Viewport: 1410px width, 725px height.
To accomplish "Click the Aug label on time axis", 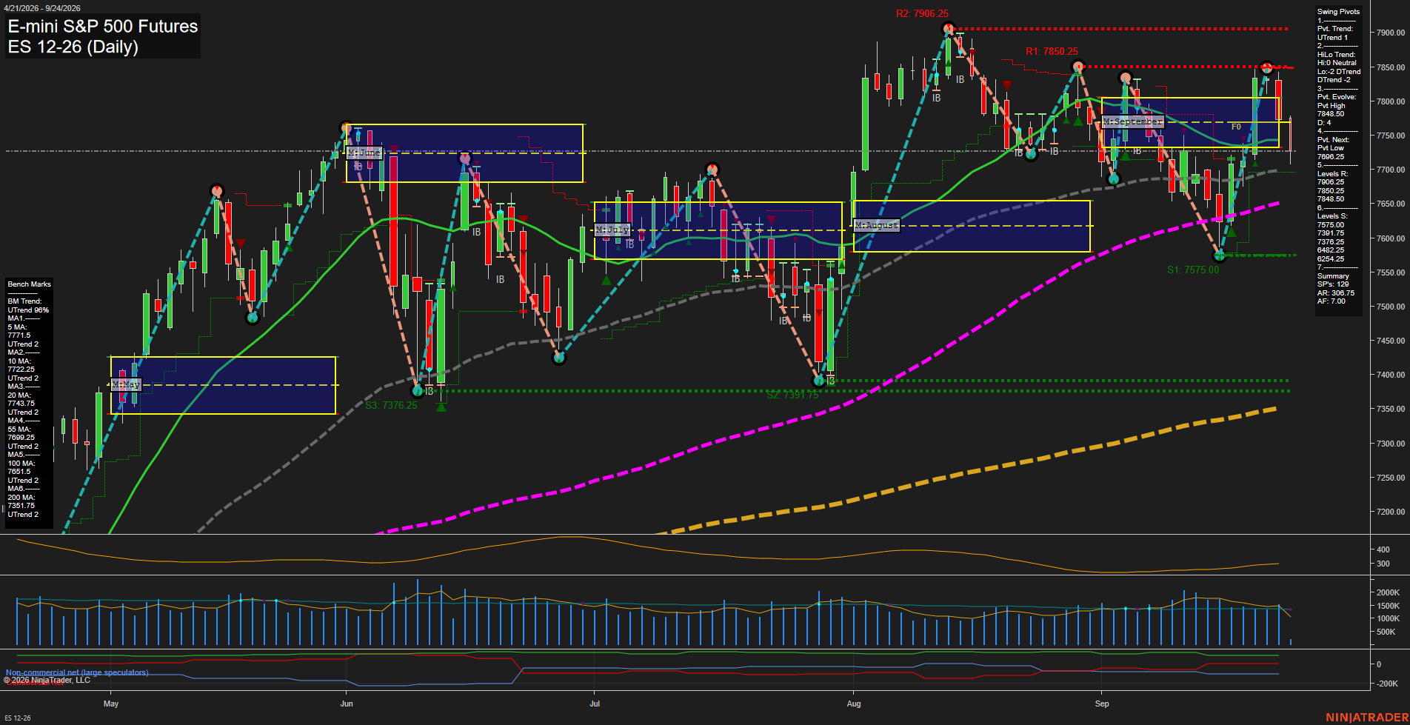I will 854,704.
